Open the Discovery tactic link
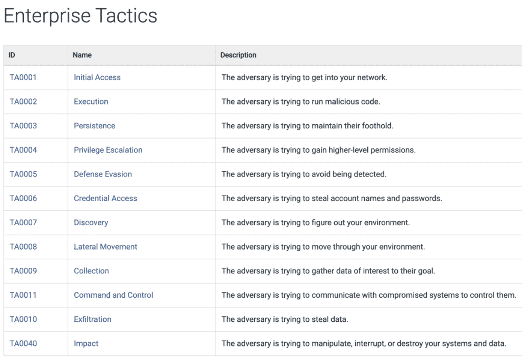This screenshot has height=360, width=526. (91, 223)
